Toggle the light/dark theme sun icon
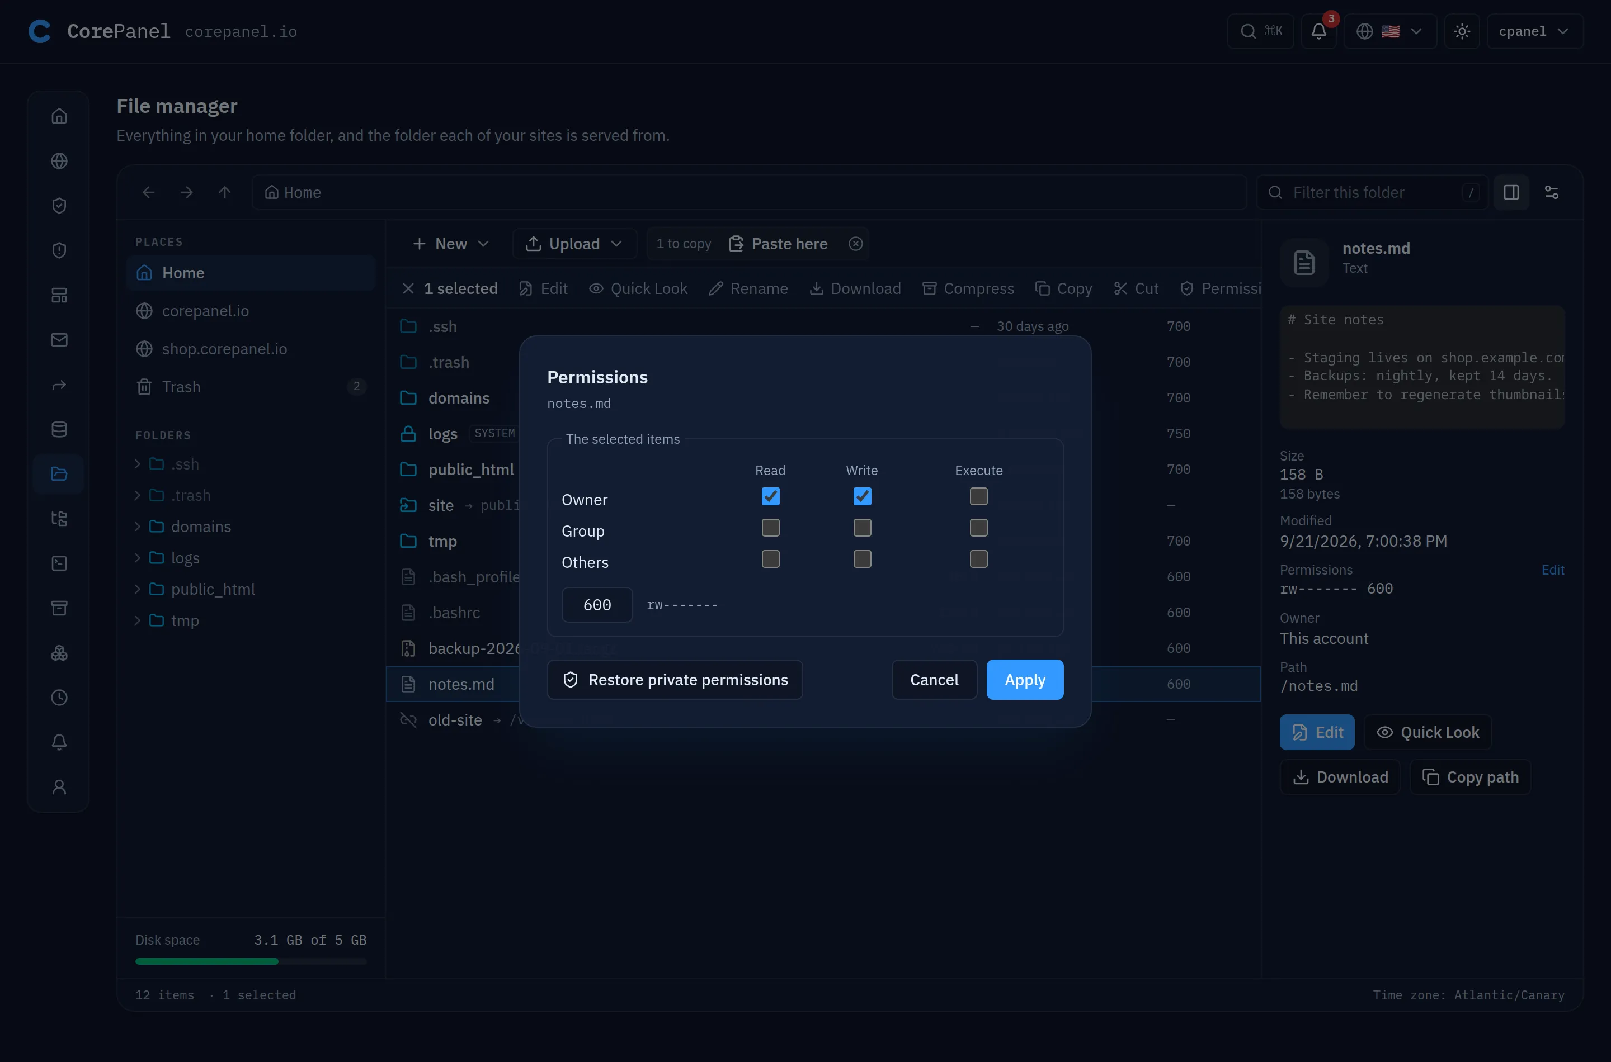 (x=1462, y=31)
